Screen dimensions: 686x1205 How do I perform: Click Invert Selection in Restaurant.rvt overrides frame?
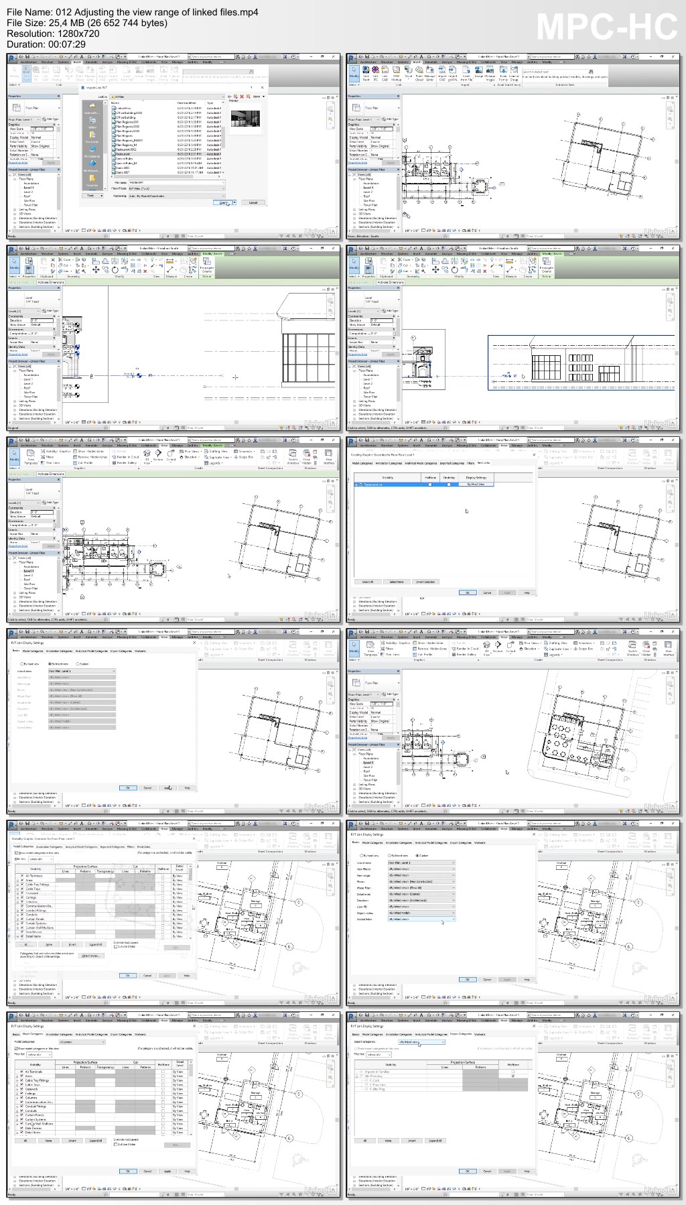[425, 582]
